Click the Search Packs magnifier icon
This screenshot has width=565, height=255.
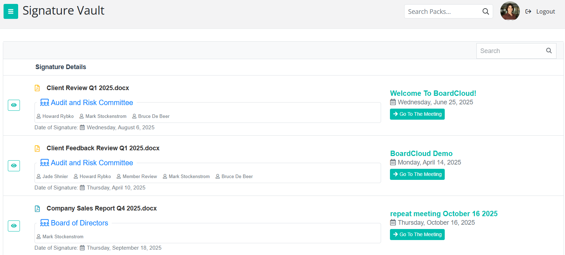pos(485,11)
